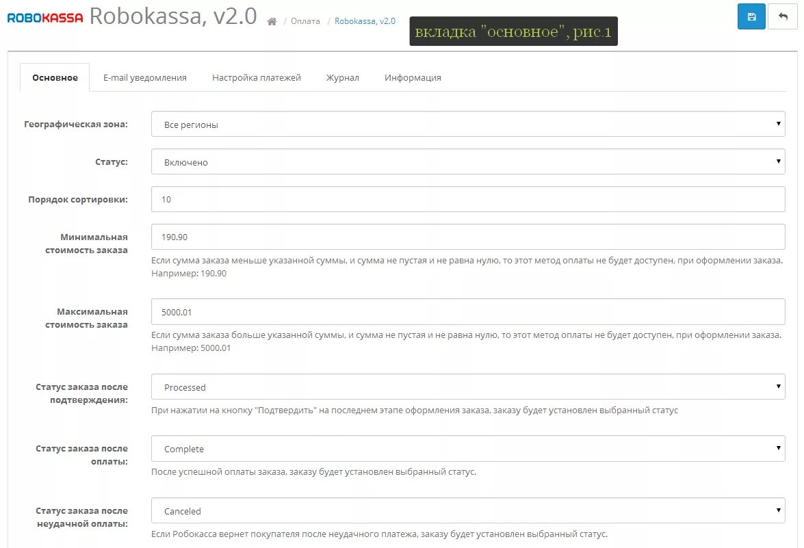The image size is (804, 548).
Task: Click the help text Например: 190.90
Action: [189, 273]
